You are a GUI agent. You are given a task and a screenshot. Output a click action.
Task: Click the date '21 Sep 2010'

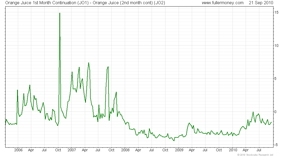pyautogui.click(x=261, y=3)
